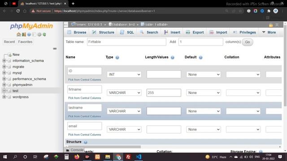Expand the wordpress database node
The width and height of the screenshot is (287, 161).
(4, 97)
